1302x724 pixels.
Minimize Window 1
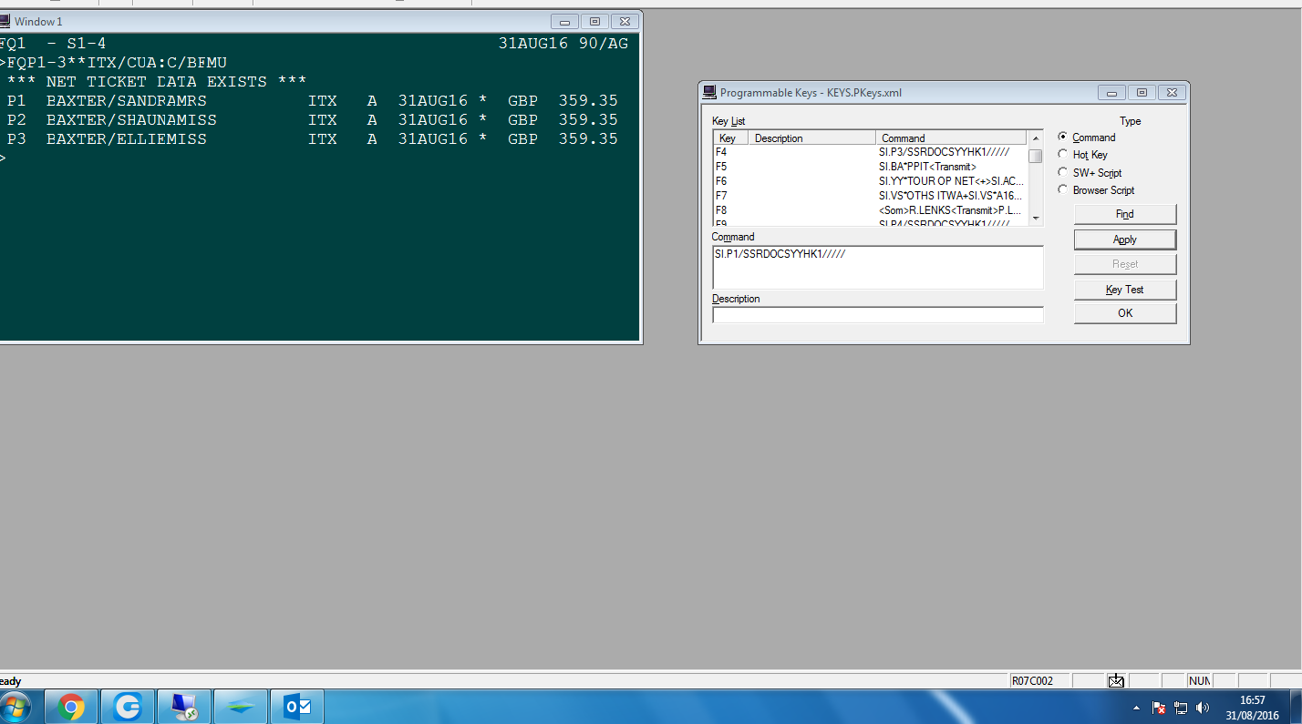(x=565, y=22)
